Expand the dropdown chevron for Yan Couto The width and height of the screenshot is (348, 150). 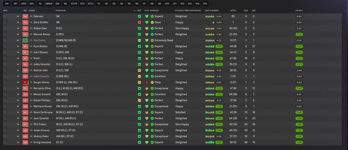tap(18, 40)
